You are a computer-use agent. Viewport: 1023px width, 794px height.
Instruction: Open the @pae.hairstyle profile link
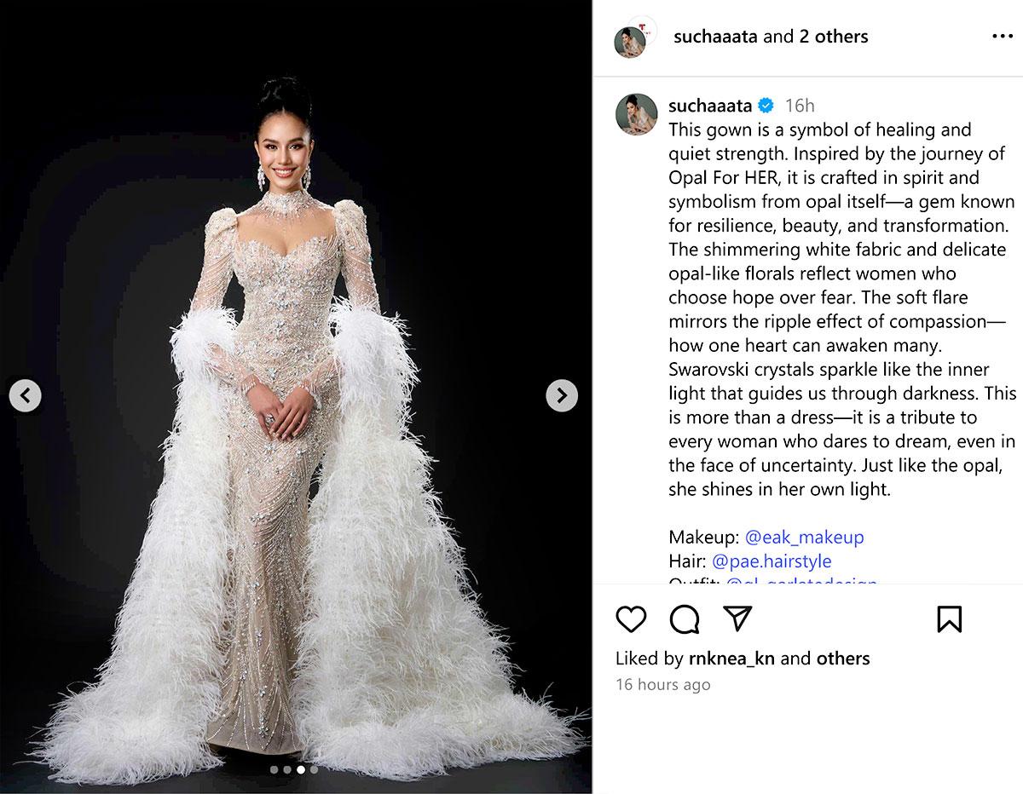(771, 561)
